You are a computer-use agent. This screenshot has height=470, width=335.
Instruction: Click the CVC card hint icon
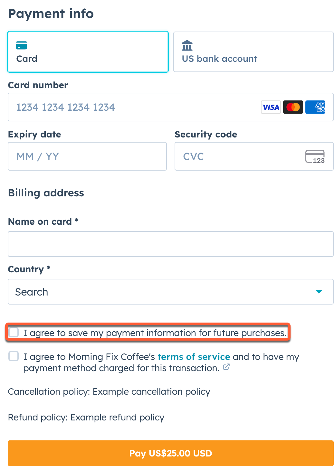(x=316, y=156)
